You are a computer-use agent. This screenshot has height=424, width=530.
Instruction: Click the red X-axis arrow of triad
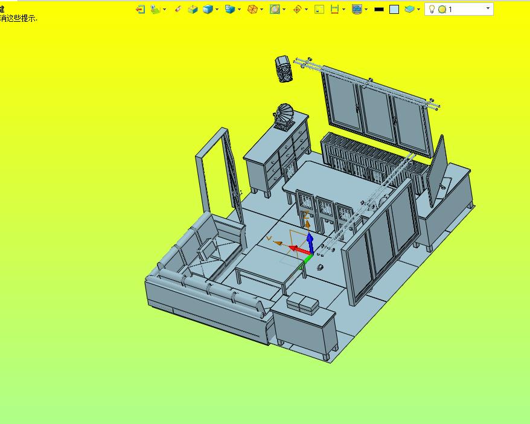299,250
